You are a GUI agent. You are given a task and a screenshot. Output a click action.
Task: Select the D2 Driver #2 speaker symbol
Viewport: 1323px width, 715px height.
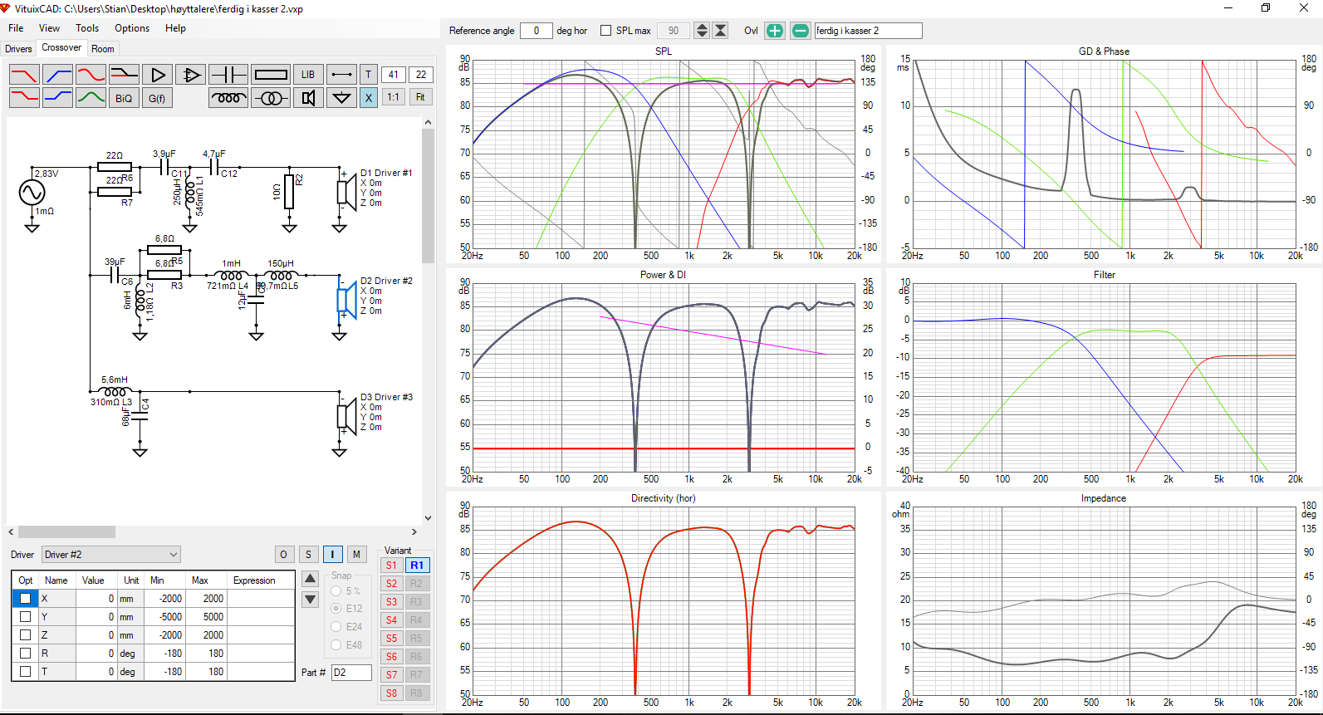pos(345,299)
